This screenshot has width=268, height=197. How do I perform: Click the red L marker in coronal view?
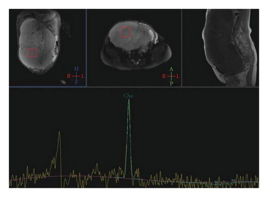point(83,76)
